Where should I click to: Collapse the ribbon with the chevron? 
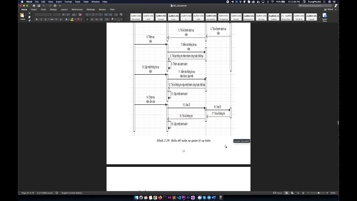pyautogui.click(x=335, y=9)
